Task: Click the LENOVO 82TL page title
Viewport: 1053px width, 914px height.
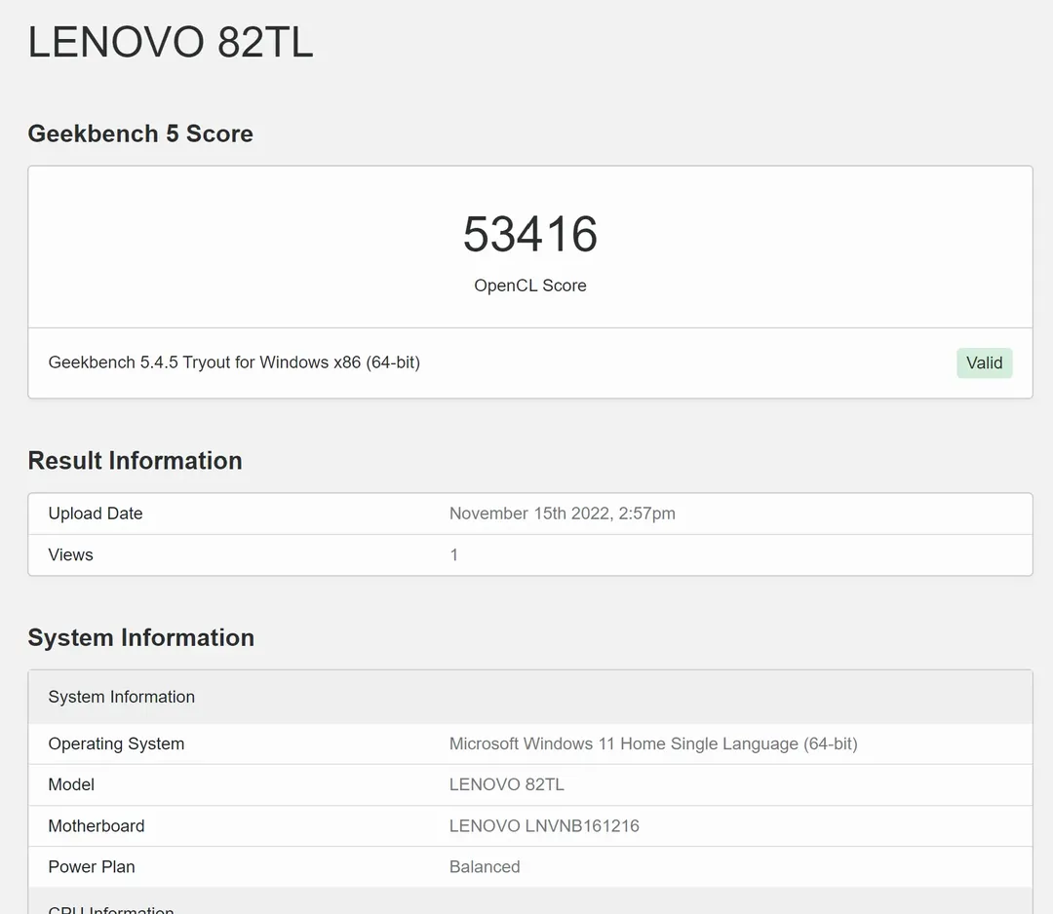Action: [x=171, y=44]
